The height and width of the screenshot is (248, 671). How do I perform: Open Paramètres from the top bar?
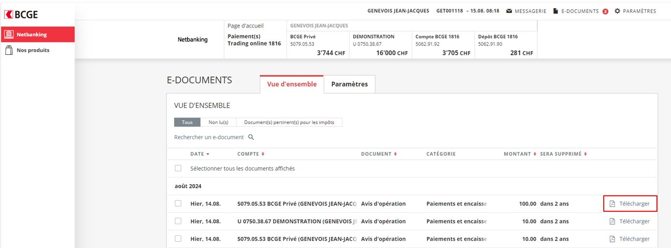(x=635, y=11)
